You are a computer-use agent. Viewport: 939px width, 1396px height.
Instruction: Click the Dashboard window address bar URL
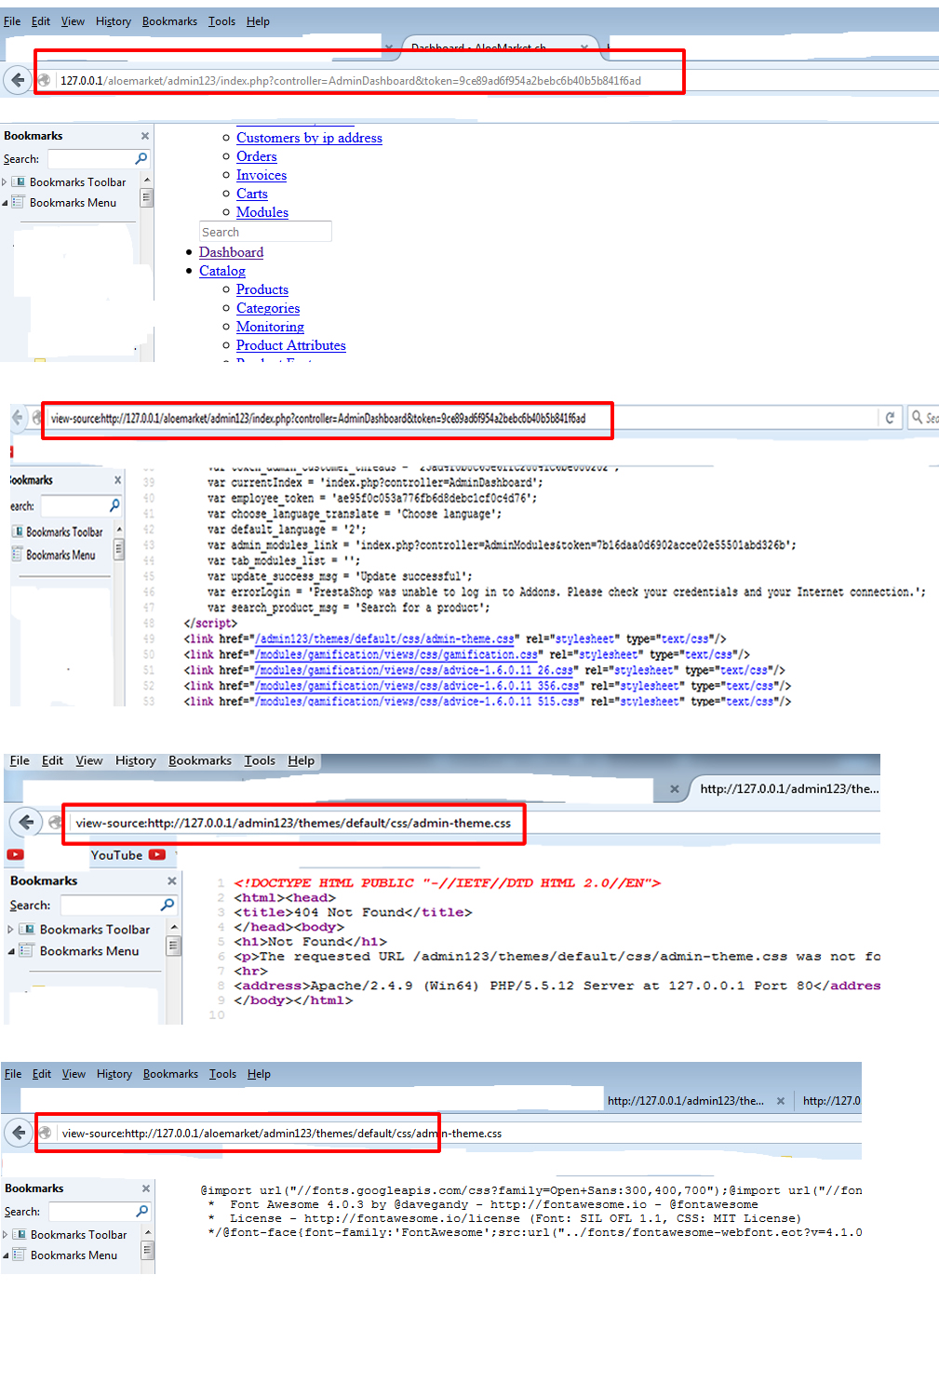coord(351,81)
